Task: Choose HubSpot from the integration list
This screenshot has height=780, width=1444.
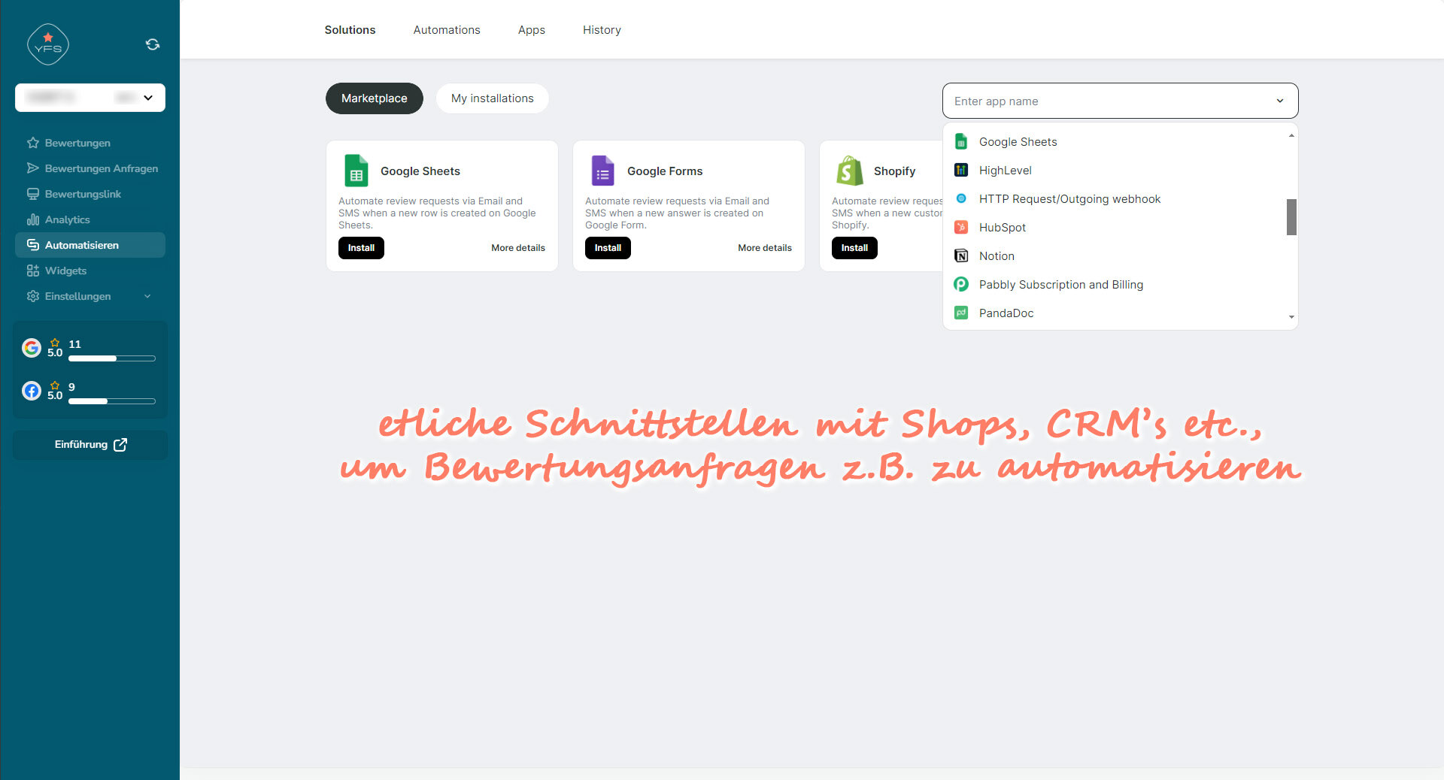Action: point(1002,227)
